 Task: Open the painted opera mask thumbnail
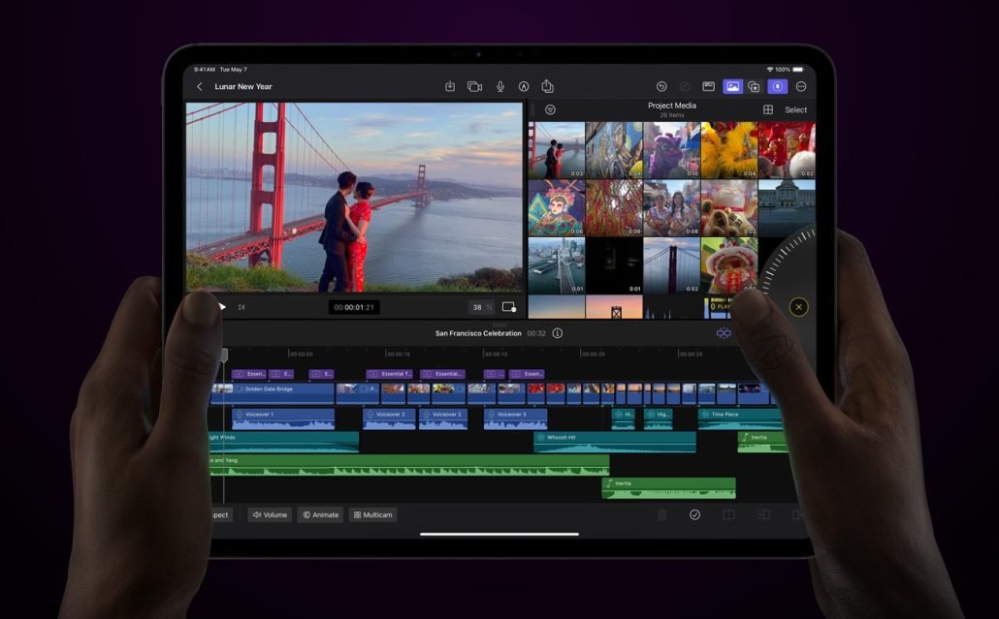(556, 208)
